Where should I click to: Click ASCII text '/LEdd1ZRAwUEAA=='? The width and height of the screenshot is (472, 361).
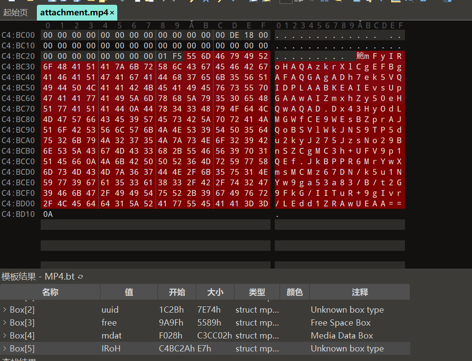[338, 203]
